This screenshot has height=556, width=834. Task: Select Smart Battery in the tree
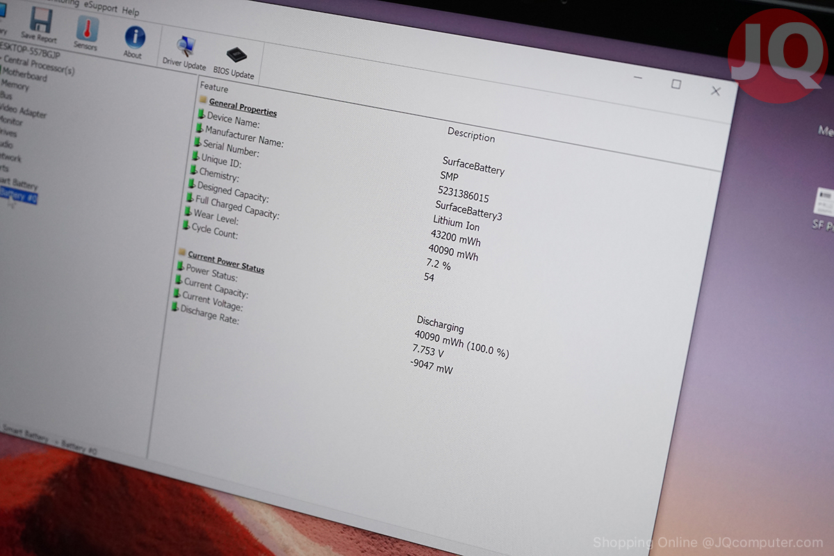point(19,184)
